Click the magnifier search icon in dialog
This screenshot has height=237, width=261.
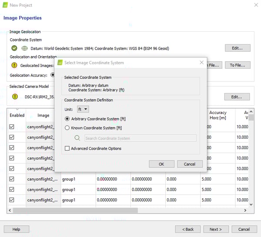pyautogui.click(x=77, y=138)
